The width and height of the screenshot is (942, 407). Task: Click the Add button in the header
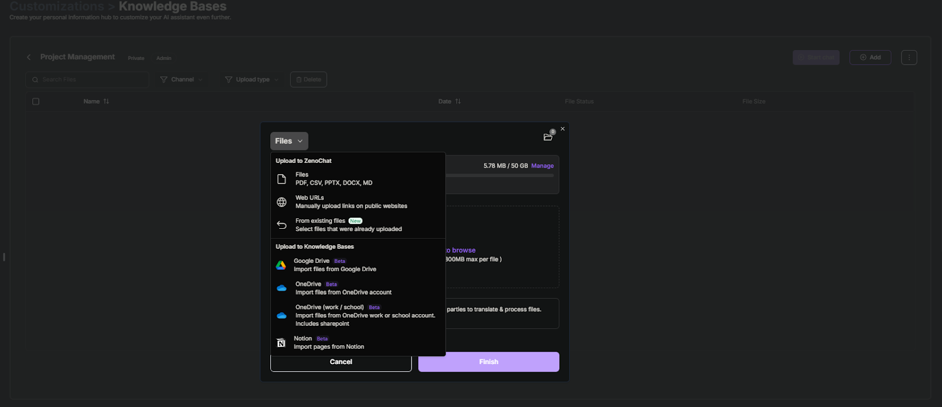870,57
